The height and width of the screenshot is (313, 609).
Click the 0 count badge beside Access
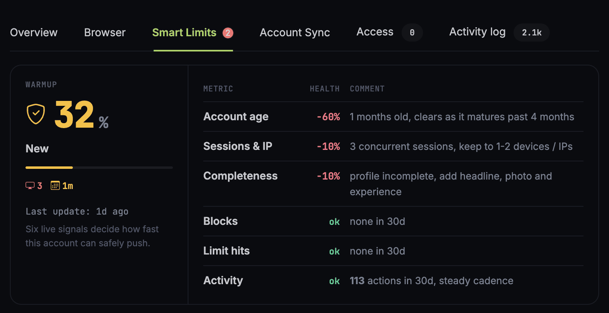[x=412, y=33]
